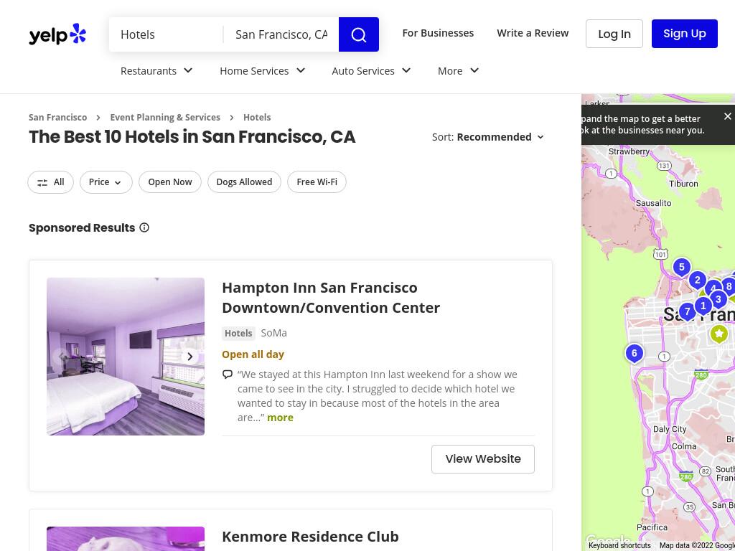The image size is (735, 551).
Task: Click View Website for Hampton Inn
Action: click(483, 459)
